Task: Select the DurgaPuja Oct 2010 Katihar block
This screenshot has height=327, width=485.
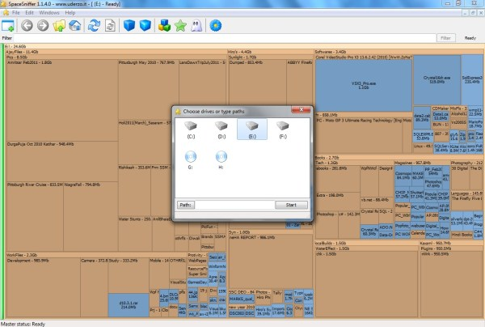Action: point(62,162)
